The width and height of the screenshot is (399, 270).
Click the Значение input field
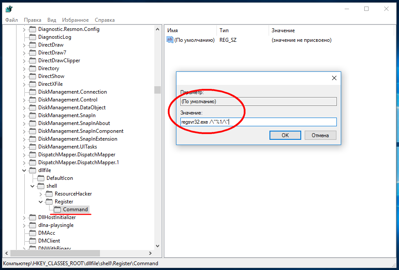(259, 122)
